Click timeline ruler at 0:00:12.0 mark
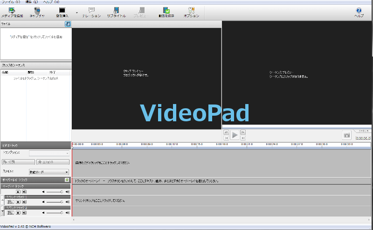The height and width of the screenshot is (230, 373). pyautogui.click(x=172, y=145)
